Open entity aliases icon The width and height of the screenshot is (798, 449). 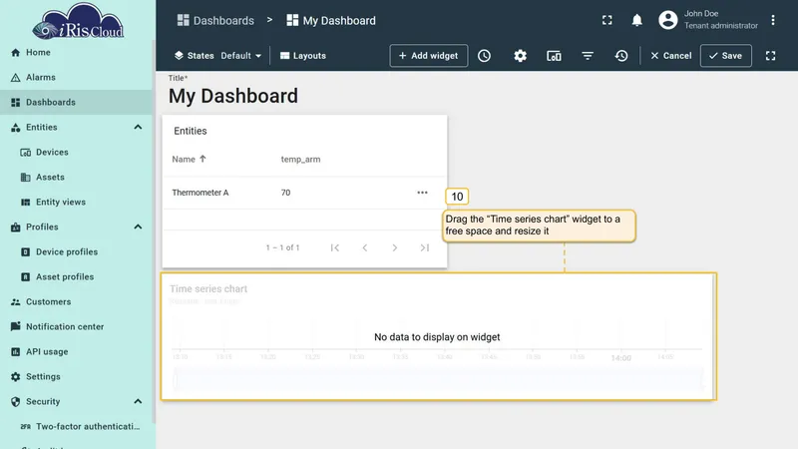click(x=554, y=56)
